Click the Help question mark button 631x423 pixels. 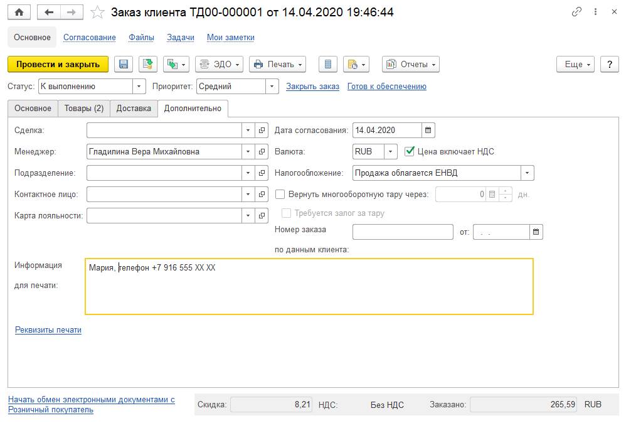(x=609, y=65)
